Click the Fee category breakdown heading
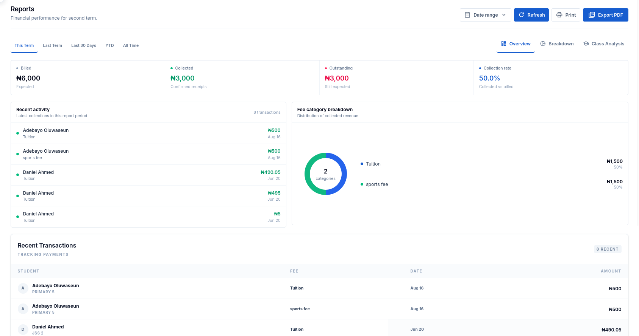 pyautogui.click(x=325, y=110)
